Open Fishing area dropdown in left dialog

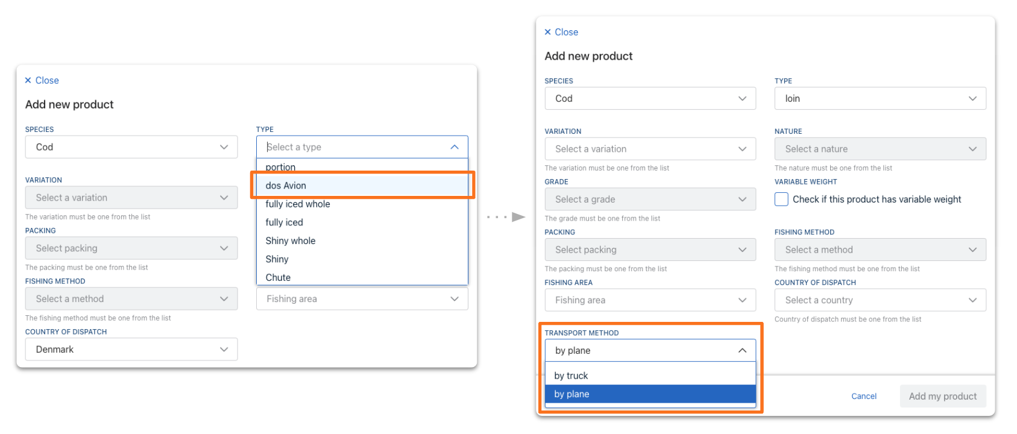[x=362, y=299]
